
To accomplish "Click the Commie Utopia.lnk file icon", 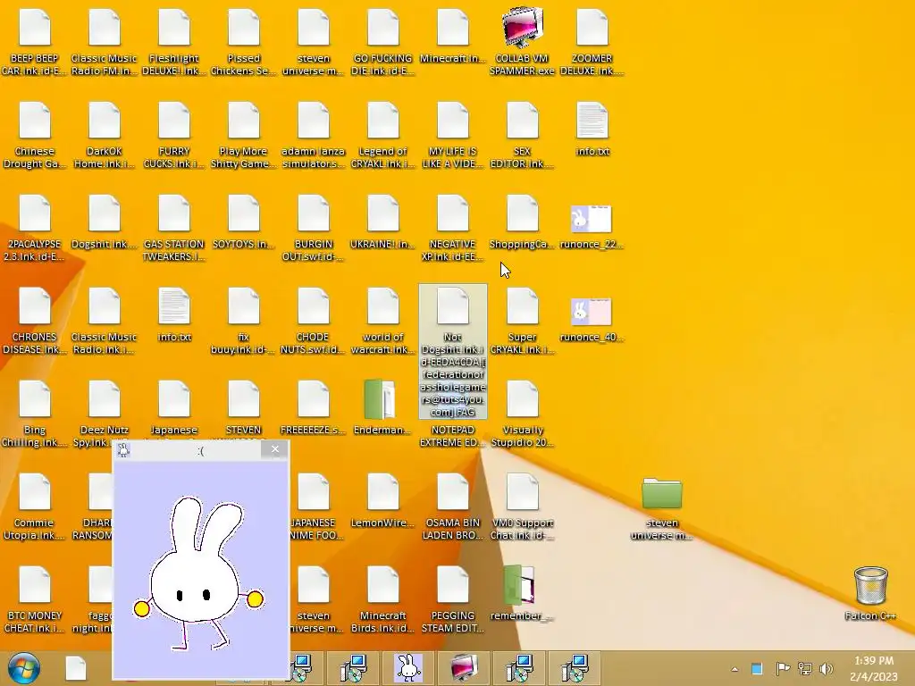I will (x=35, y=506).
